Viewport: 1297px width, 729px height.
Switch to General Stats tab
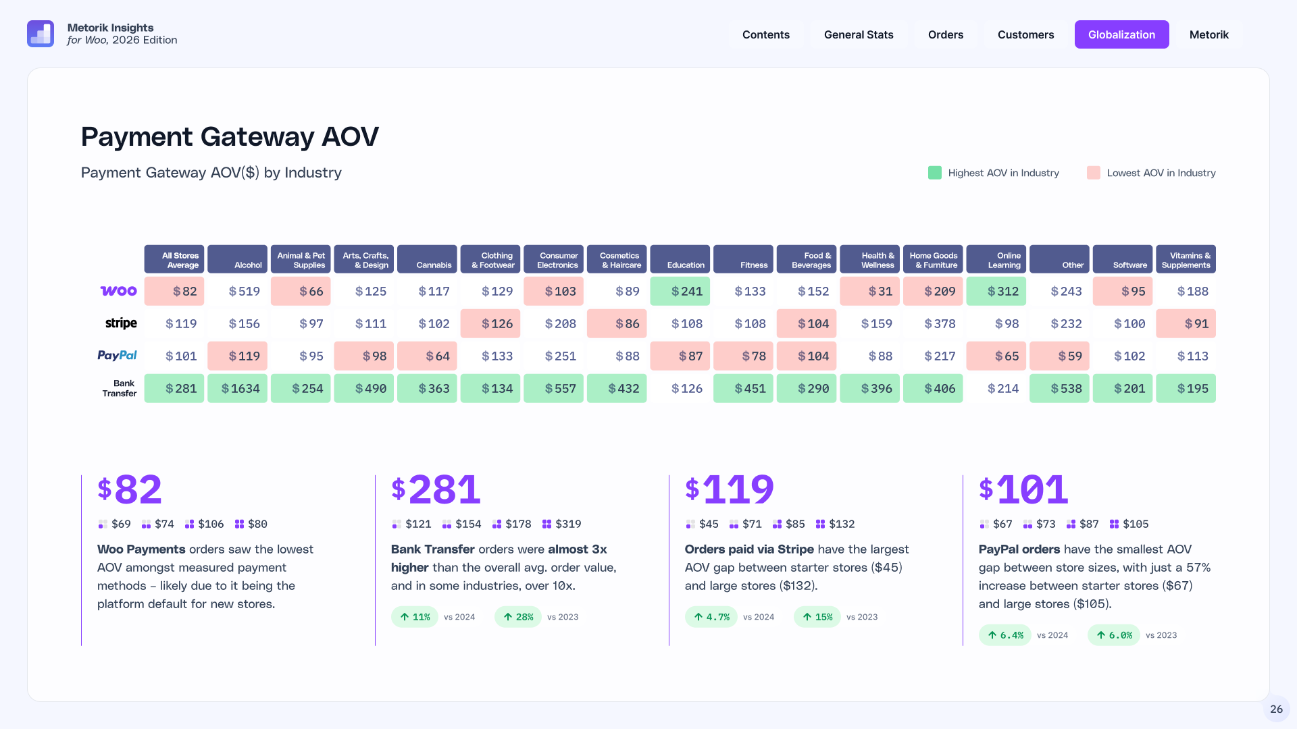point(859,34)
